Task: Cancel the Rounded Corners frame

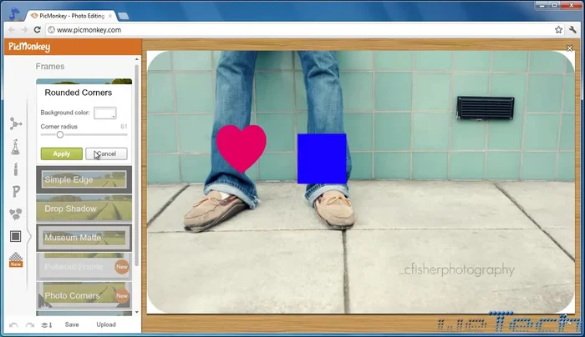Action: [107, 153]
